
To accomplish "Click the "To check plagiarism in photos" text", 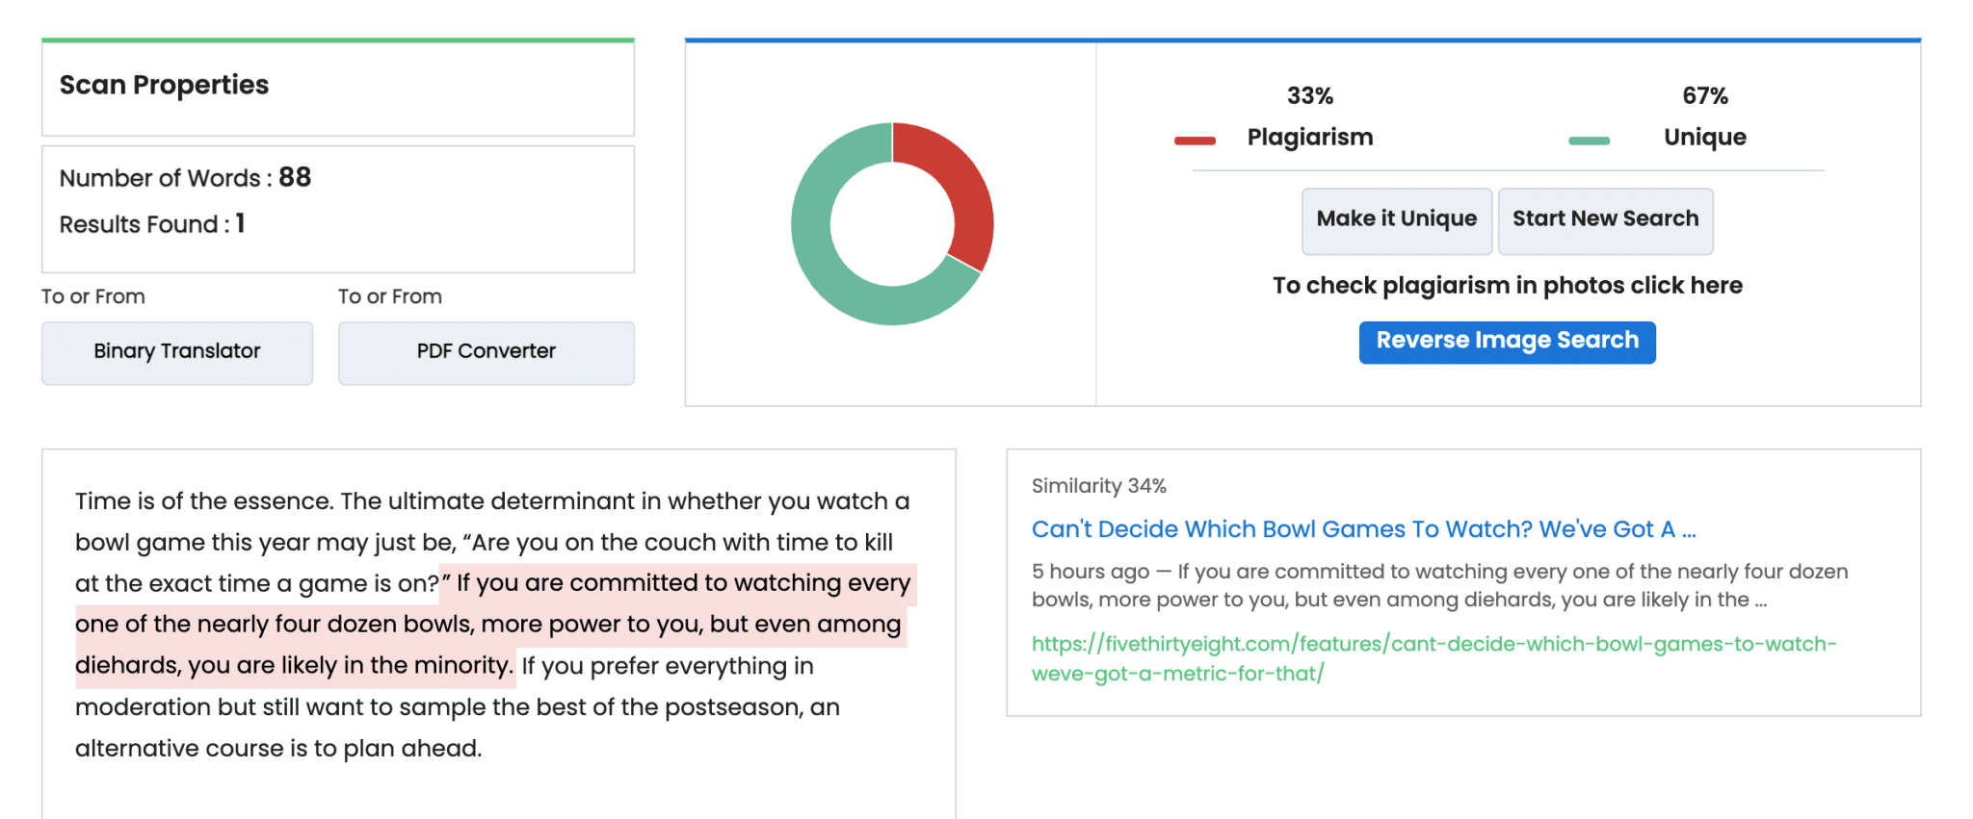I will (x=1507, y=286).
